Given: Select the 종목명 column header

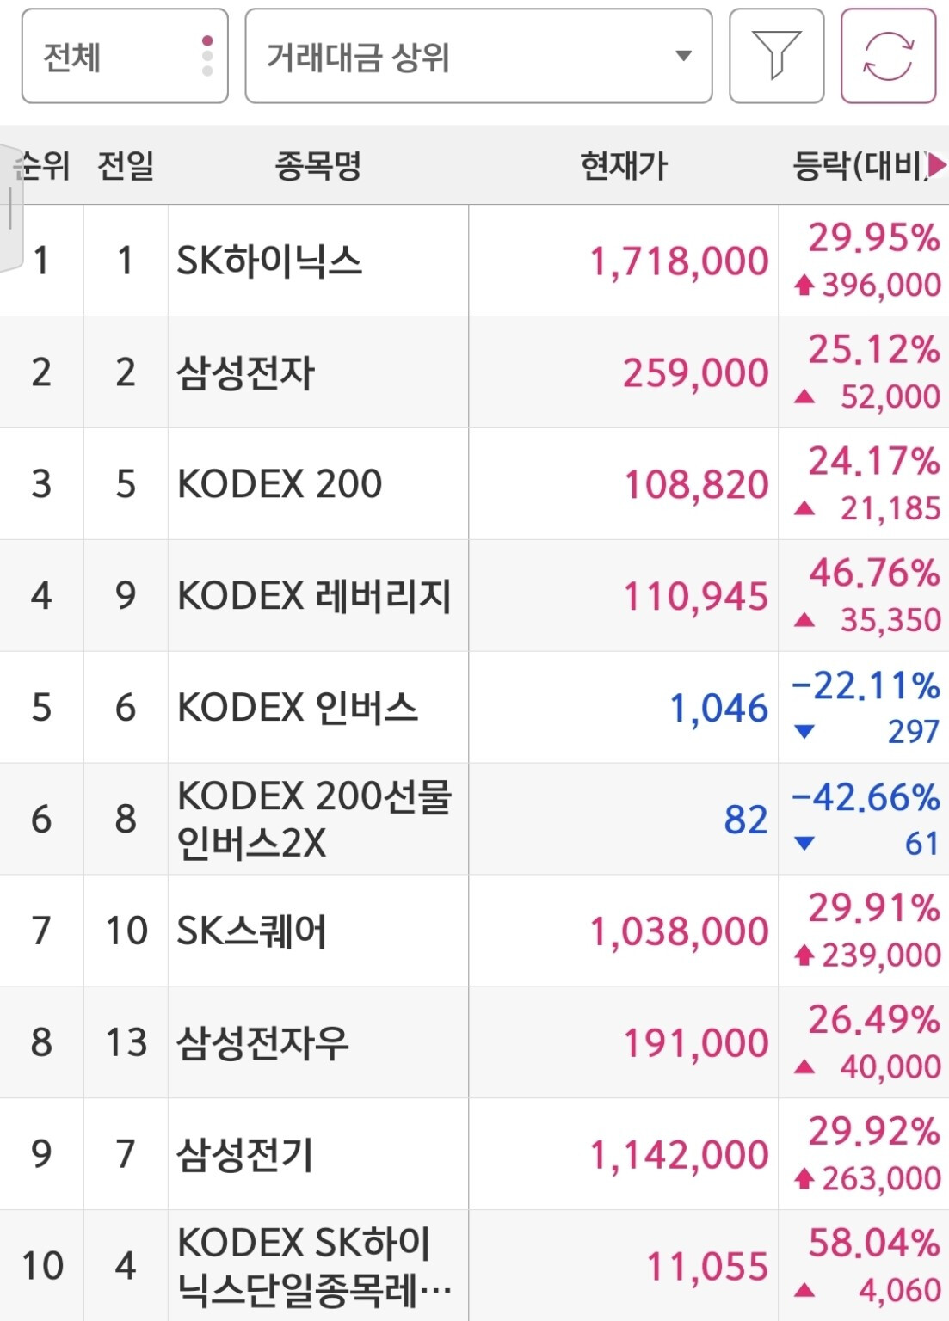Looking at the screenshot, I should 317,165.
